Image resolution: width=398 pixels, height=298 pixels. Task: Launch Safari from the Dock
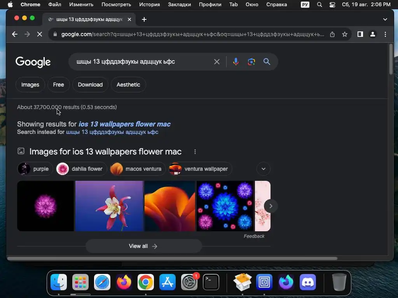[102, 282]
